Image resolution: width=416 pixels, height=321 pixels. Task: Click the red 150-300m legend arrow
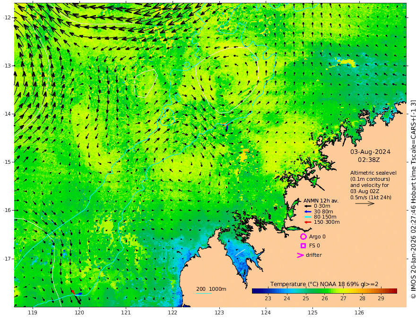(x=308, y=222)
